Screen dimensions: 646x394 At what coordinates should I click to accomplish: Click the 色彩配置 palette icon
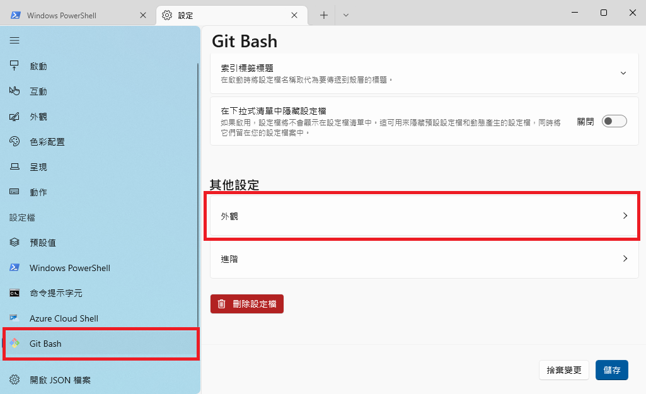click(x=14, y=142)
